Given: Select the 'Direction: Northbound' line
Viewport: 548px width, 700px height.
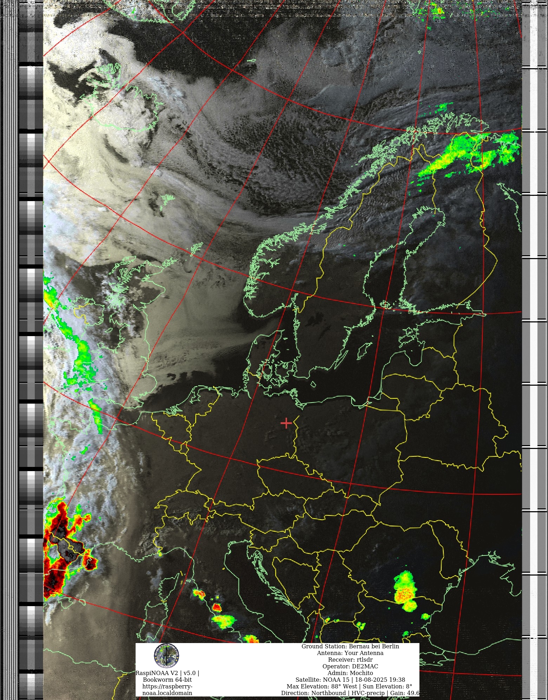Looking at the screenshot, I should tap(350, 693).
